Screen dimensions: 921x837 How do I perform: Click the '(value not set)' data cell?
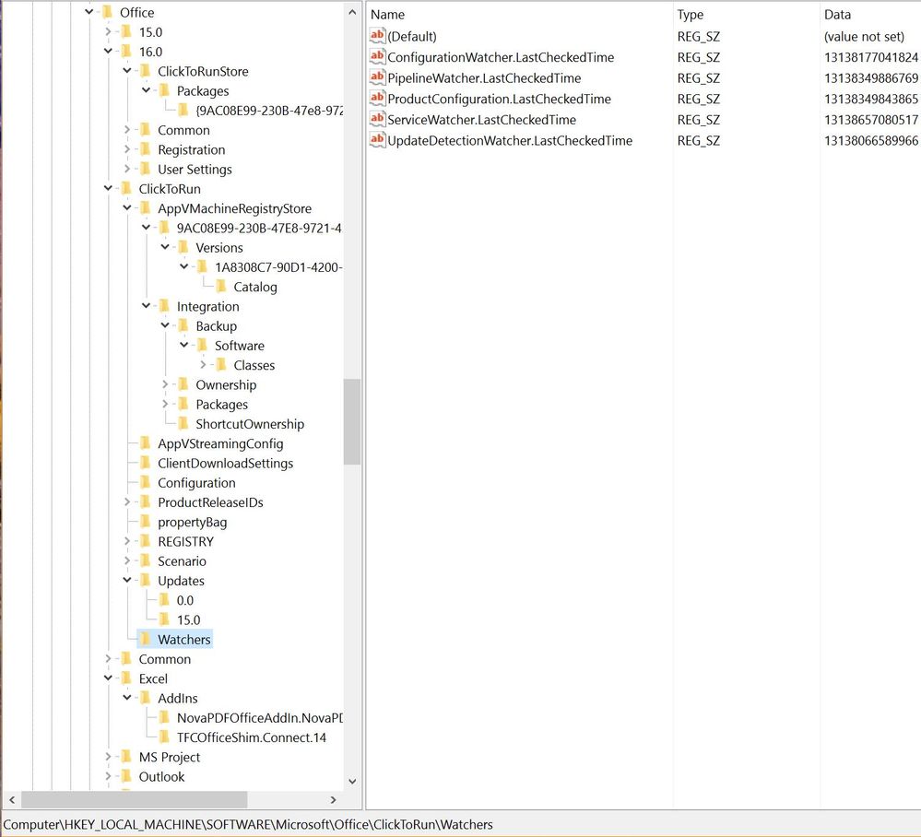[x=864, y=37]
